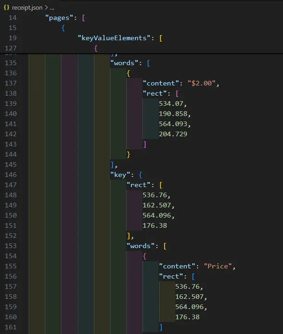This screenshot has height=334, width=283.
Task: Open the breadcrumb ellipsis after receipt.json
Action: click(52, 8)
